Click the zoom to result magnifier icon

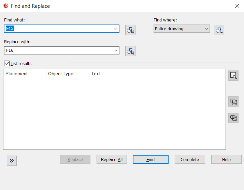pyautogui.click(x=233, y=76)
